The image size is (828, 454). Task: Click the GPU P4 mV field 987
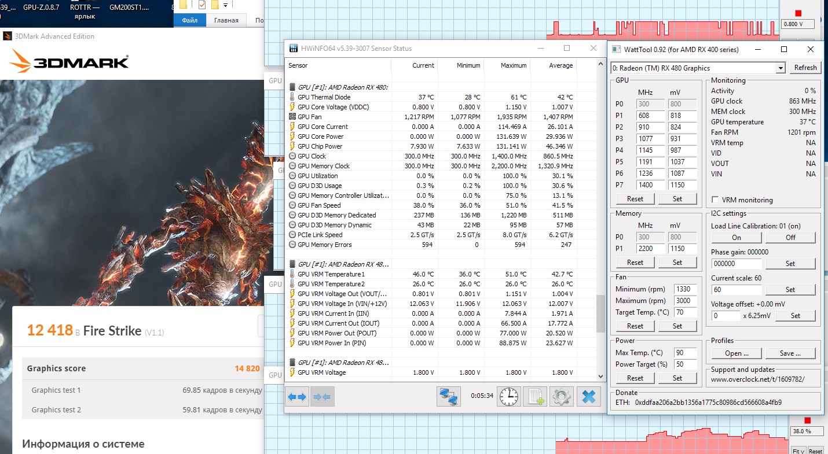683,150
